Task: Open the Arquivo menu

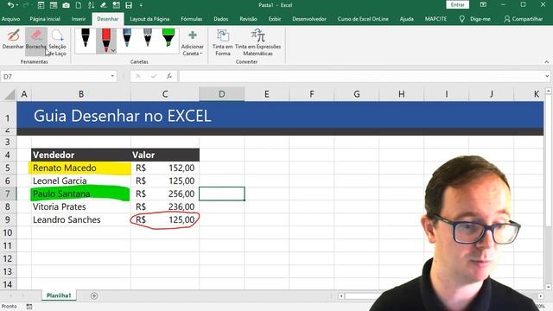Action: click(x=10, y=19)
